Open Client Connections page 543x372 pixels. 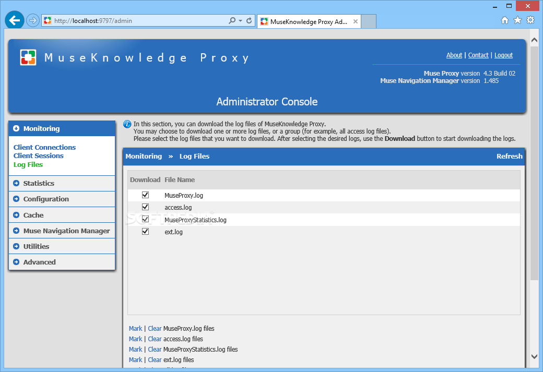tap(44, 147)
